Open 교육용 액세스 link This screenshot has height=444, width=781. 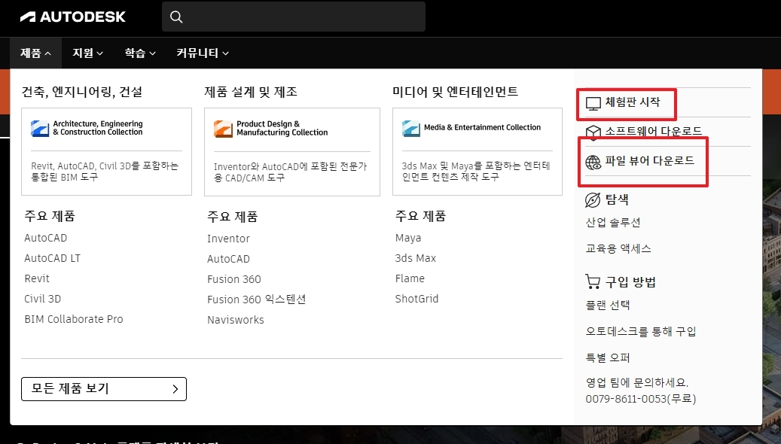[618, 248]
